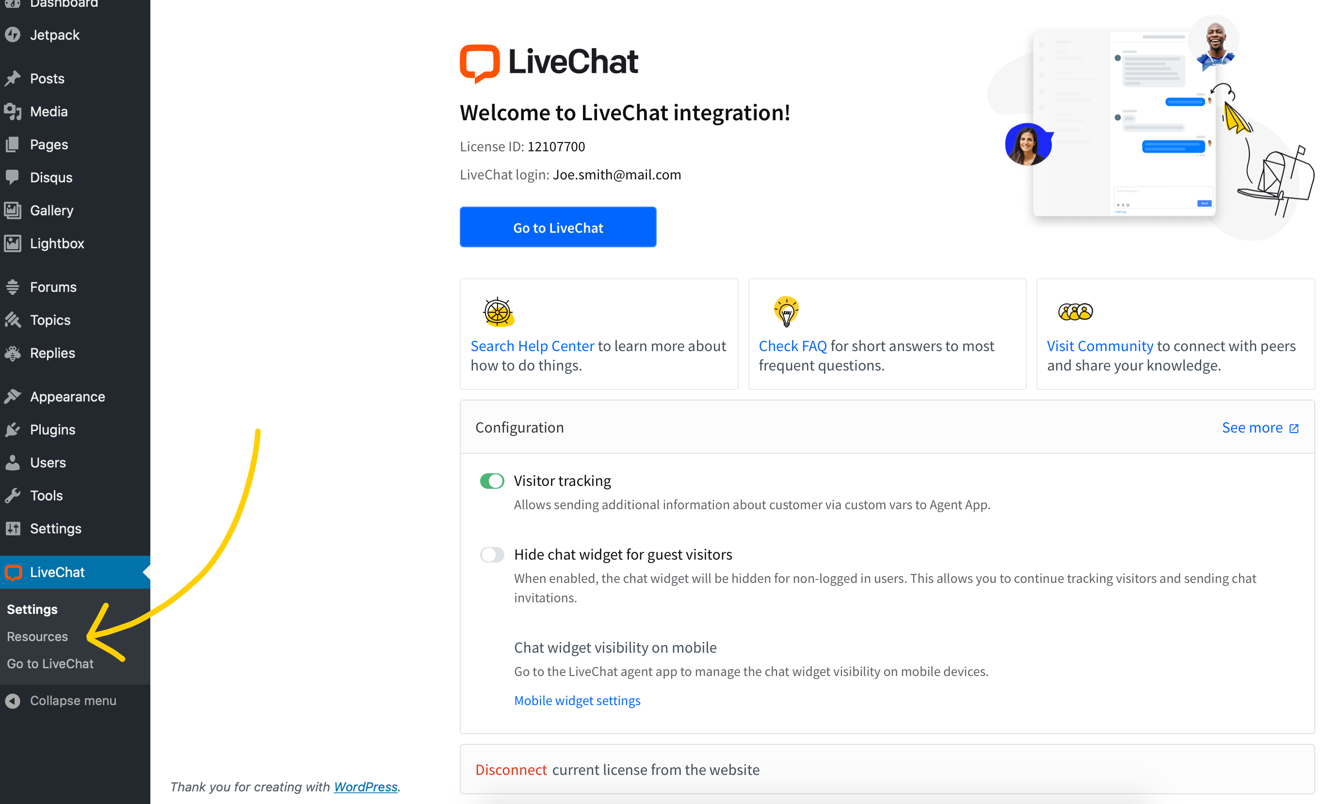The width and height of the screenshot is (1325, 804).
Task: Click the Appearance icon in sidebar
Action: click(x=15, y=396)
